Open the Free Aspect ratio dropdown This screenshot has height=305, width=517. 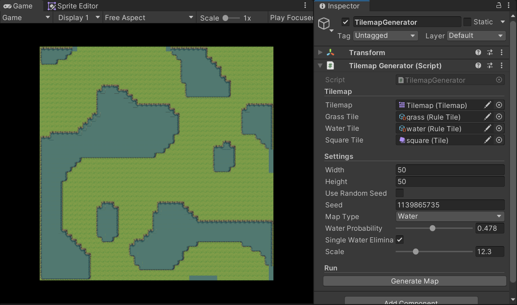[x=149, y=17]
